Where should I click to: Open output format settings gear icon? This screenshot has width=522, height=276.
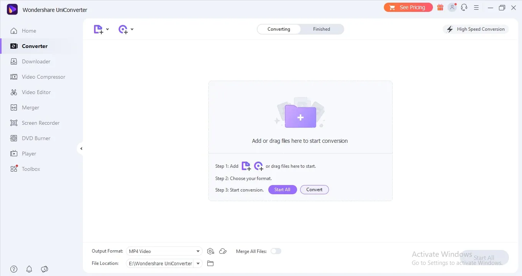click(x=210, y=251)
